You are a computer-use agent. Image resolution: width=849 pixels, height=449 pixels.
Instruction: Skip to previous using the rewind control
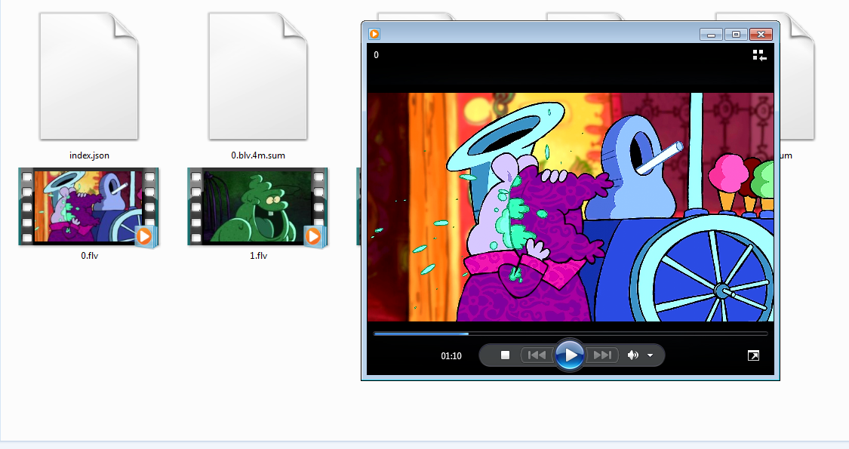[x=537, y=355]
